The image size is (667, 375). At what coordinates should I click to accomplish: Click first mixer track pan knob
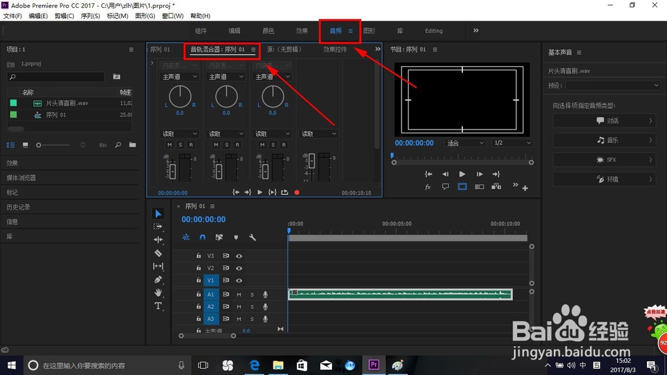coord(180,97)
